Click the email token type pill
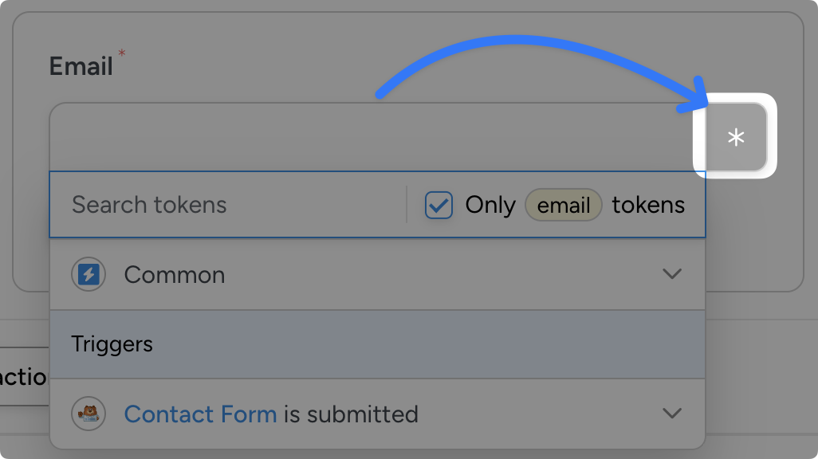 [563, 205]
